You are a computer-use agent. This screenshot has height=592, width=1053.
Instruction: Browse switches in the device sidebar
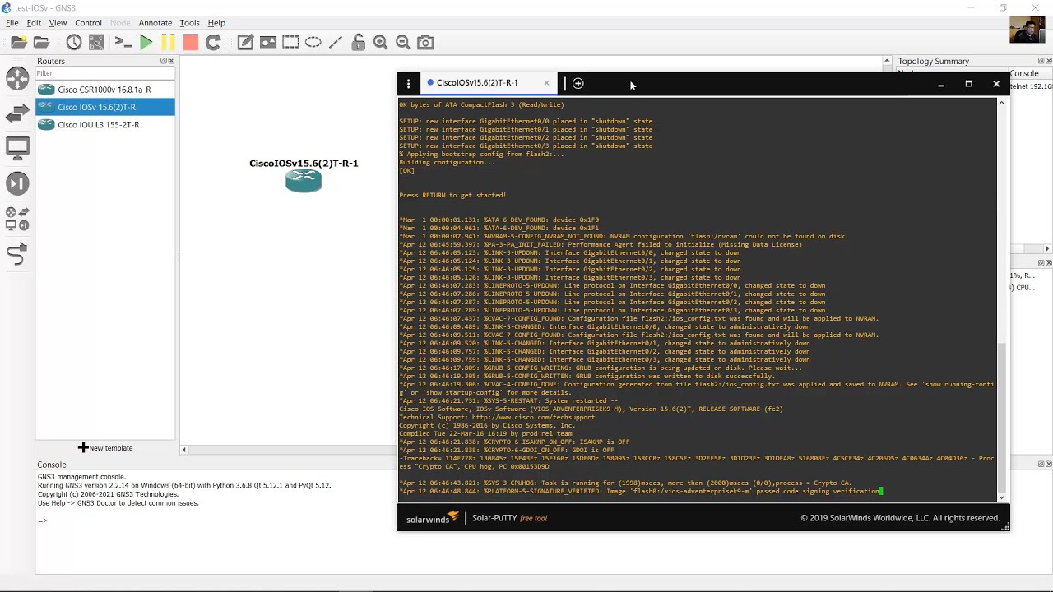[x=17, y=114]
